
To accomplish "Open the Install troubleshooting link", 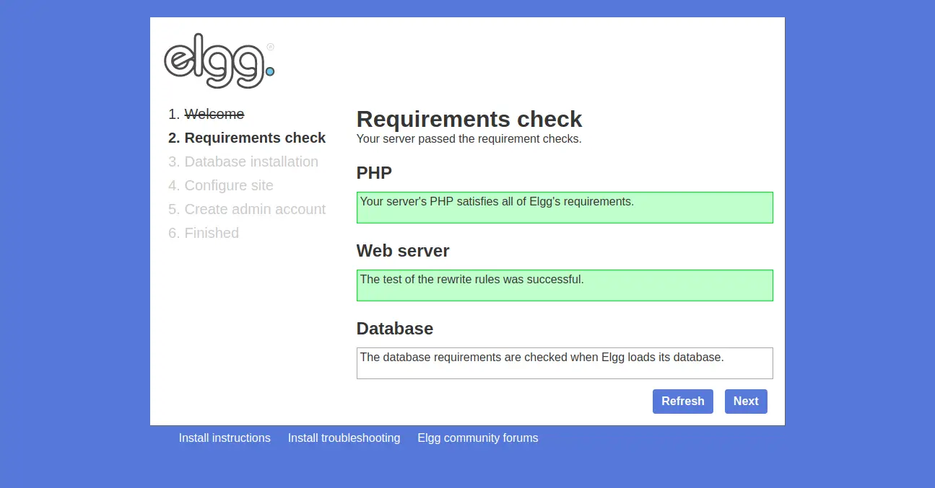I will pos(344,438).
